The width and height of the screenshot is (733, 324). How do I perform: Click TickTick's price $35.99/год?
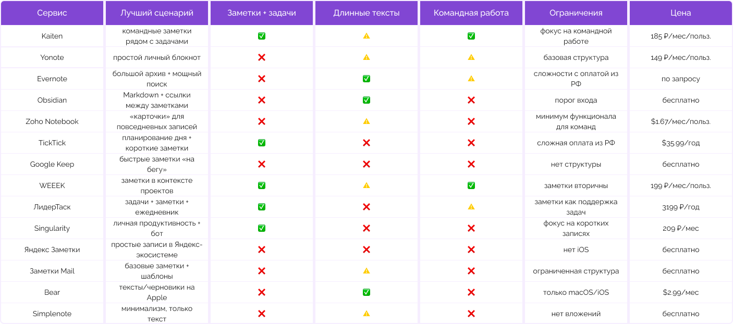tap(680, 143)
